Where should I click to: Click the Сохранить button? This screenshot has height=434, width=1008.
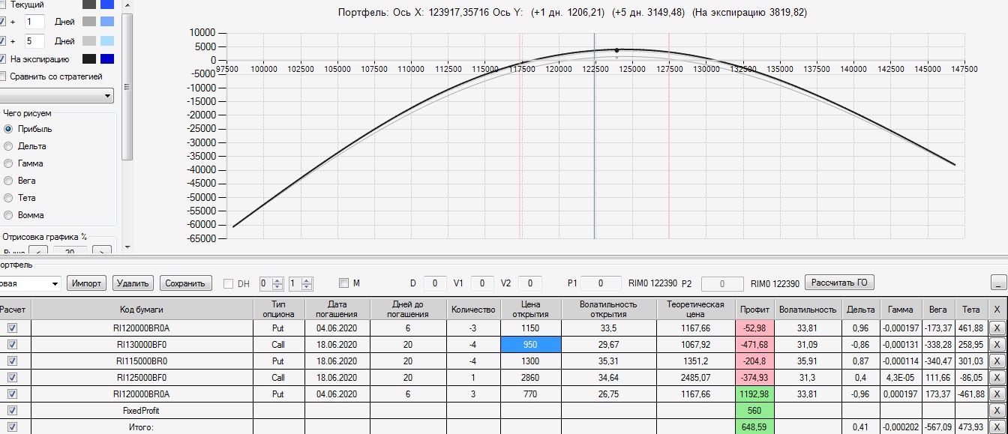185,283
